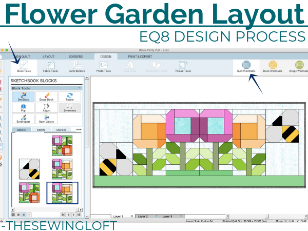Go to previous sketchbook block
Viewport: 308px width, 231px height.
(x=68, y=215)
